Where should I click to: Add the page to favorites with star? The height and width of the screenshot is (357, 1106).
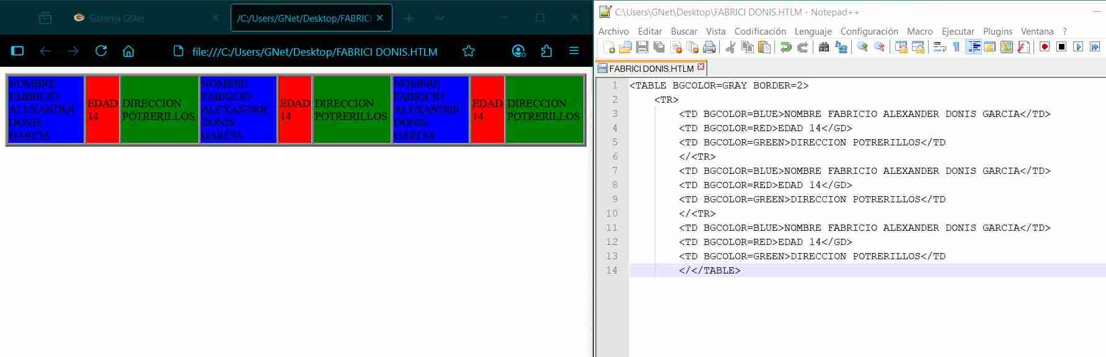pyautogui.click(x=469, y=51)
